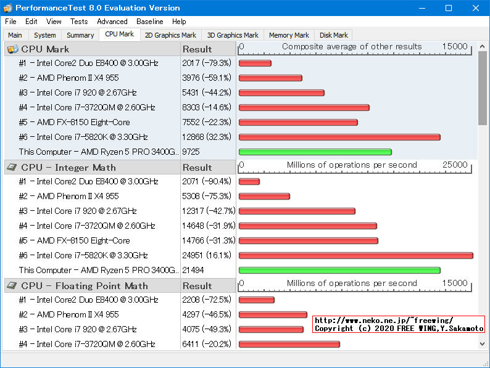
Task: Click the window resize grip in status bar
Action: (486, 364)
